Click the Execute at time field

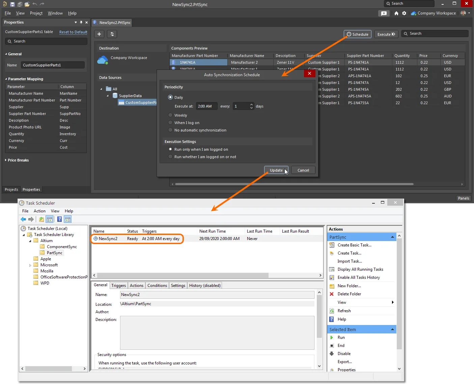(x=206, y=106)
